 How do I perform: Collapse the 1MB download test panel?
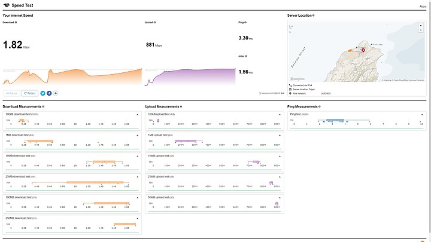pos(138,135)
